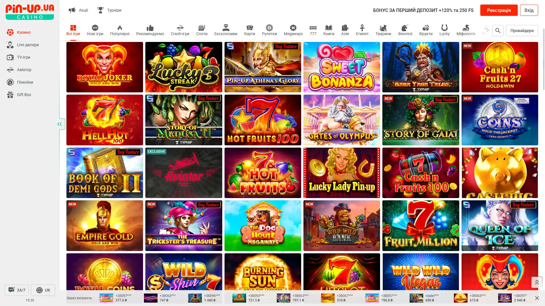This screenshot has height=306, width=545.
Task: Launch the Sweet Bonanza game thumbnail
Action: 341,67
